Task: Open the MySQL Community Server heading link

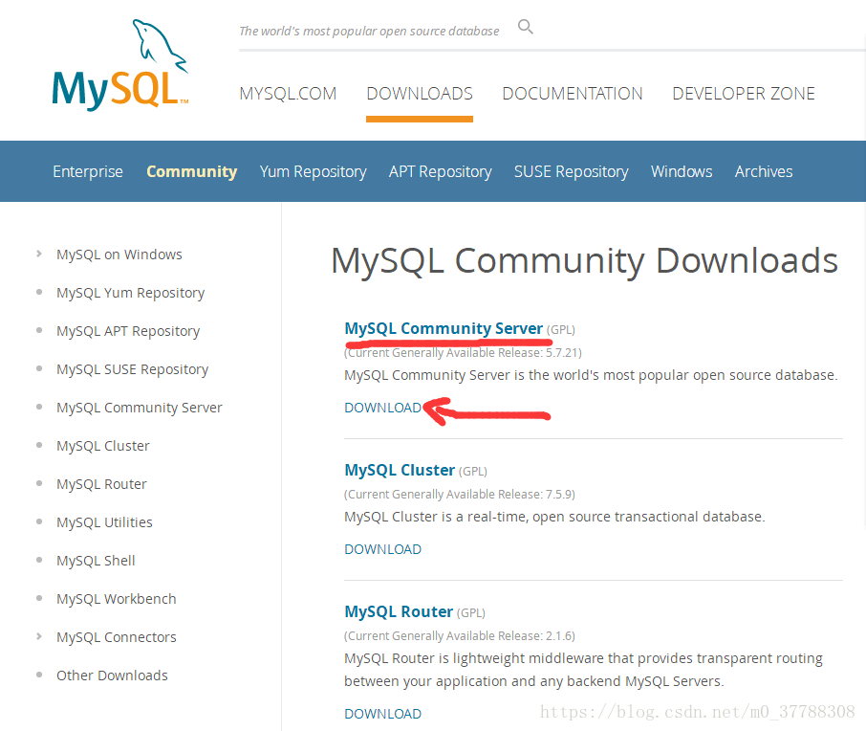Action: click(444, 328)
